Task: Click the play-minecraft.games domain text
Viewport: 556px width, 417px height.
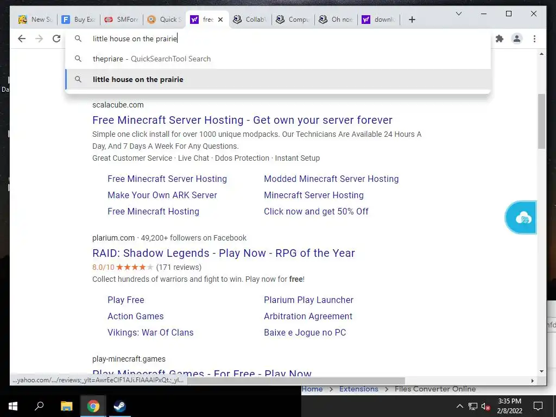Action: (x=129, y=359)
